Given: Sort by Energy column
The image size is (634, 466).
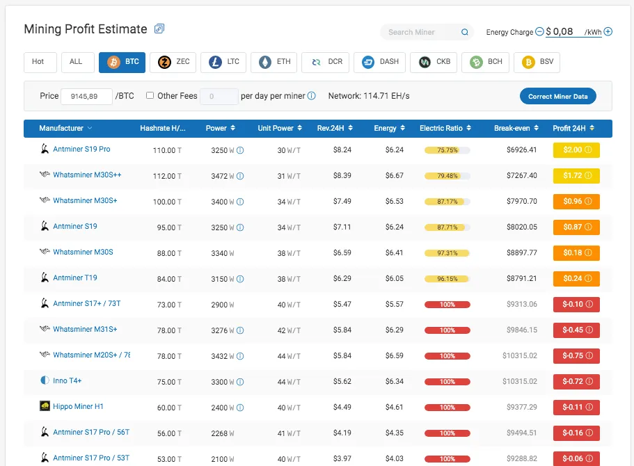Looking at the screenshot, I should pos(402,128).
